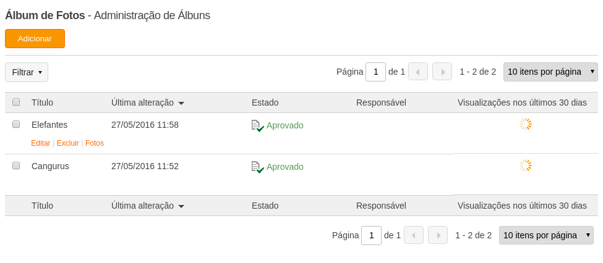Open top '10 itens por página' dropdown
Screen dimensions: 603x263
[x=550, y=72]
